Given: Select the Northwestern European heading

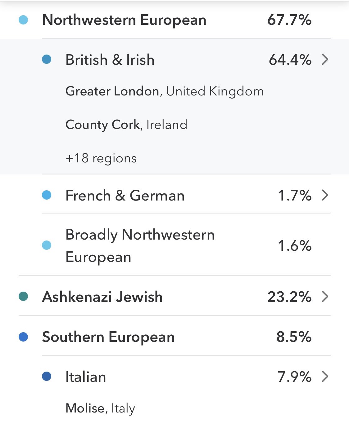Looking at the screenshot, I should coord(124,20).
